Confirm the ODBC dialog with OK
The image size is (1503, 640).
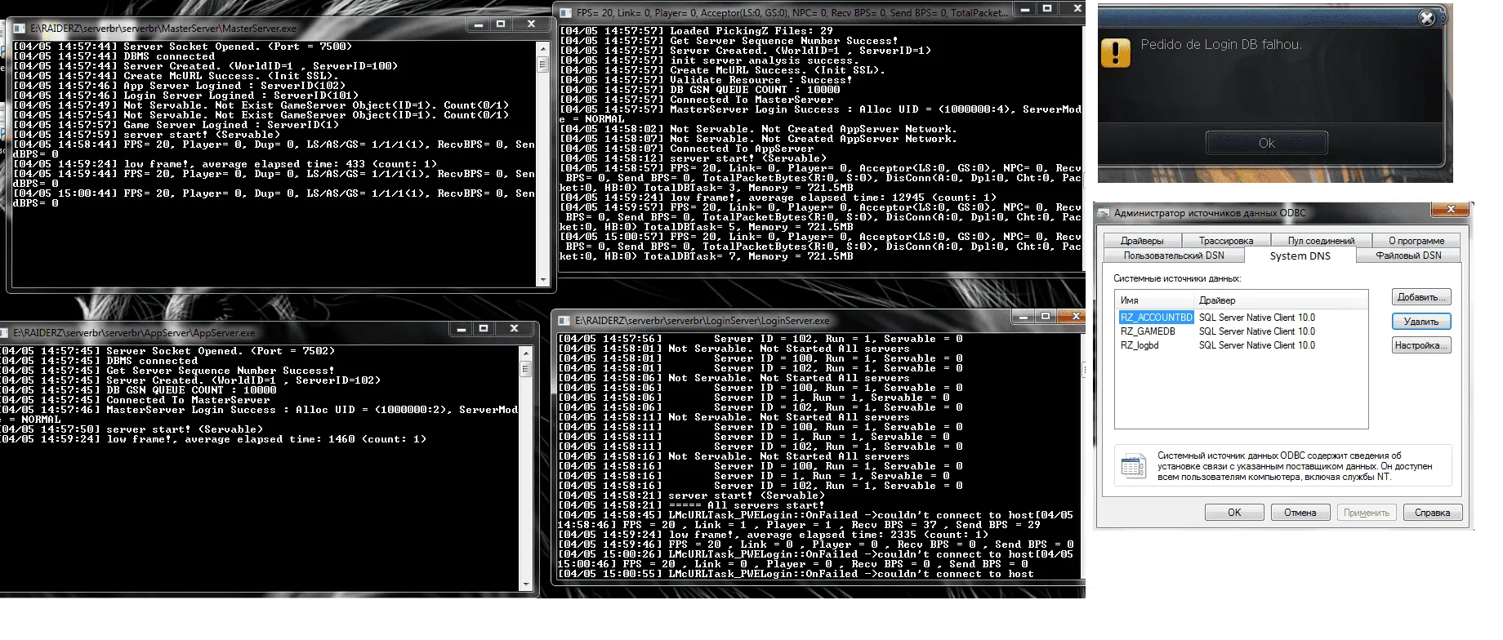[x=1234, y=513]
